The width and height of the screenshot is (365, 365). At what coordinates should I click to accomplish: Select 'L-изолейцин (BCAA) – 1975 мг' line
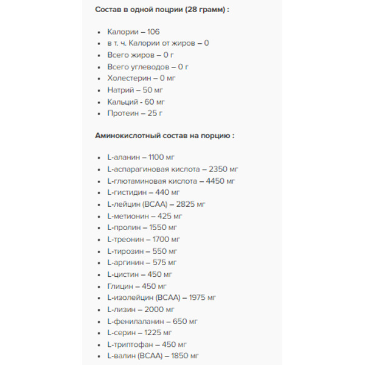pos(161,297)
